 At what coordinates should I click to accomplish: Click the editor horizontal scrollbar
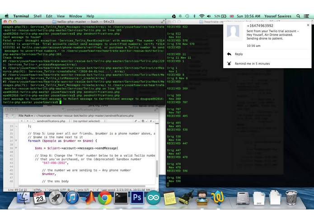tap(82, 186)
